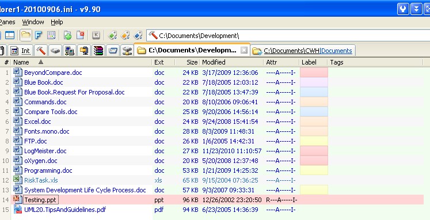Click the Excel icon of RiskTask.xls
This screenshot has height=220, width=430.
pyautogui.click(x=17, y=180)
